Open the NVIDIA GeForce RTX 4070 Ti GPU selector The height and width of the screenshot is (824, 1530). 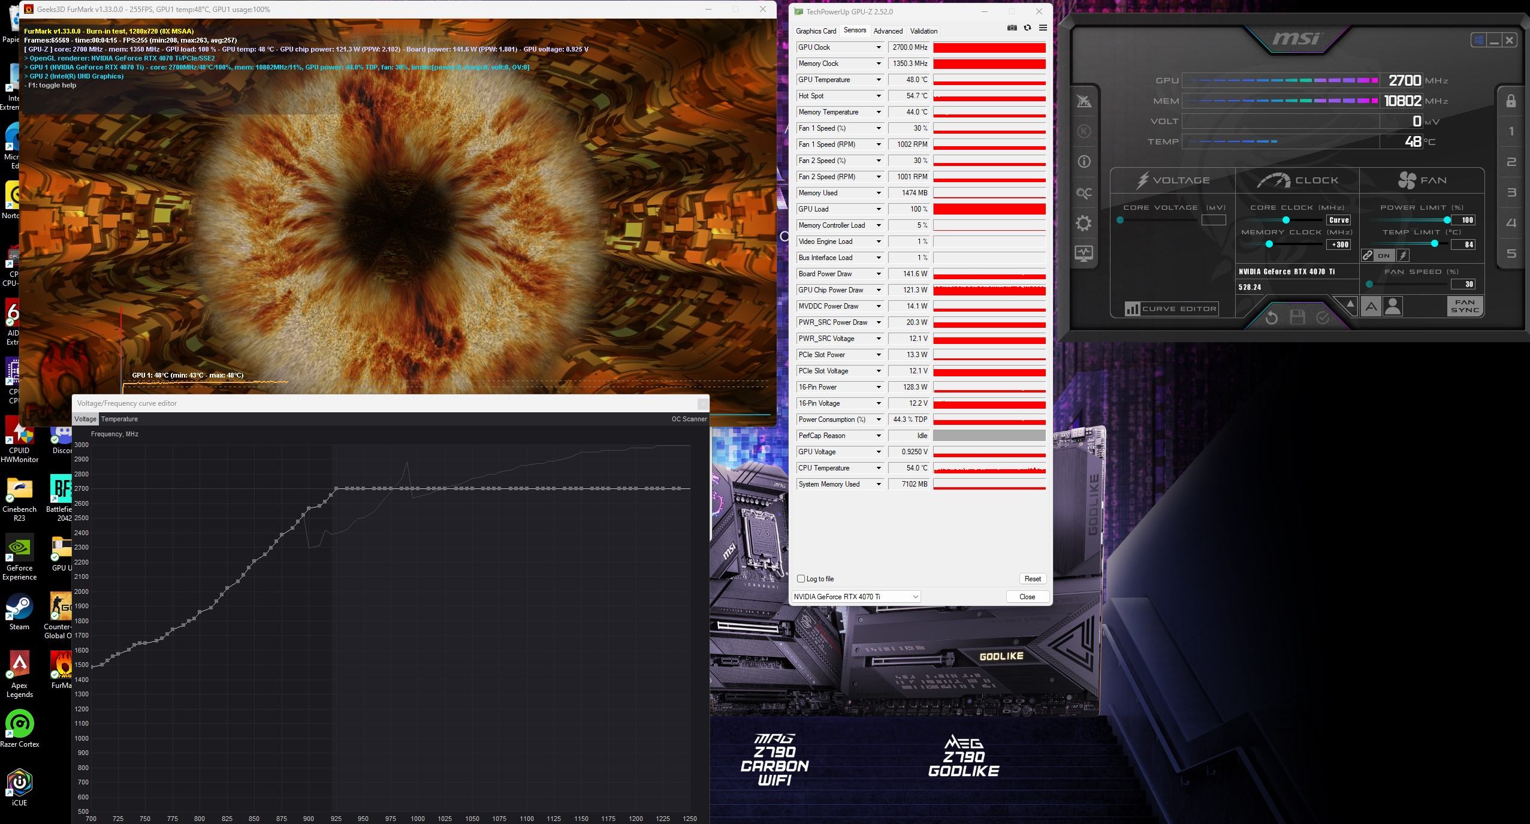click(856, 596)
